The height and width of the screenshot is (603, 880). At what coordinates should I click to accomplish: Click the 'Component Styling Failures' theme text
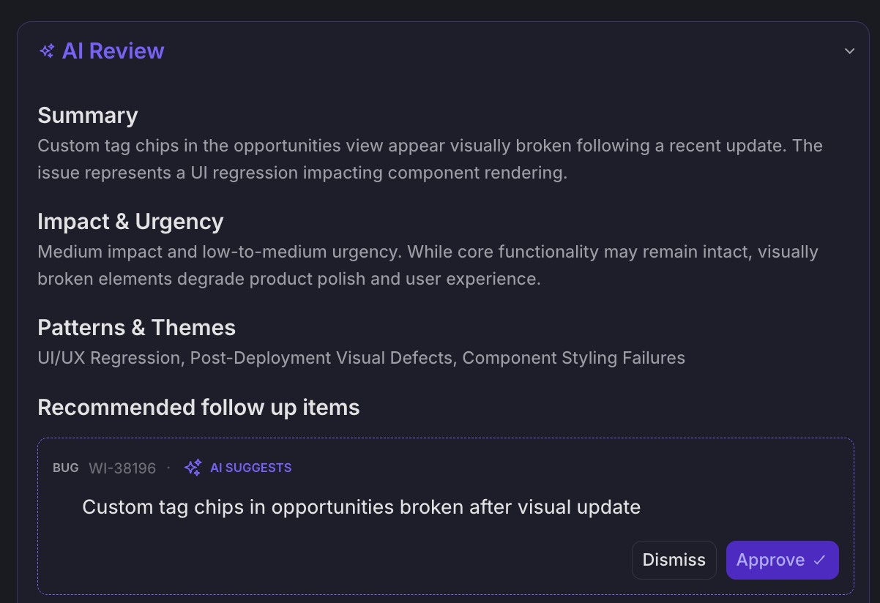(574, 358)
